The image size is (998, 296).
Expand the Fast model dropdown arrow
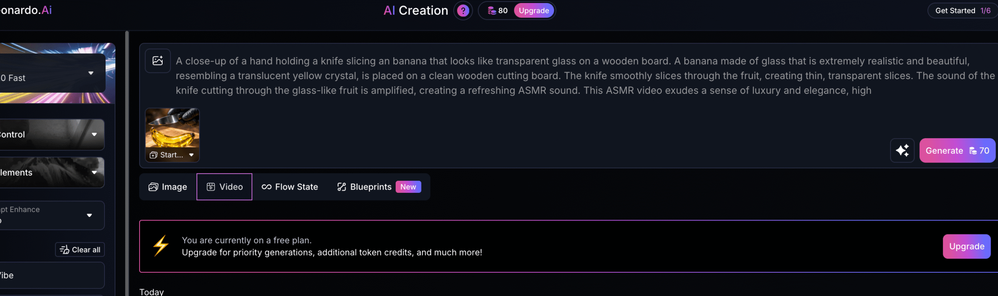tap(91, 73)
